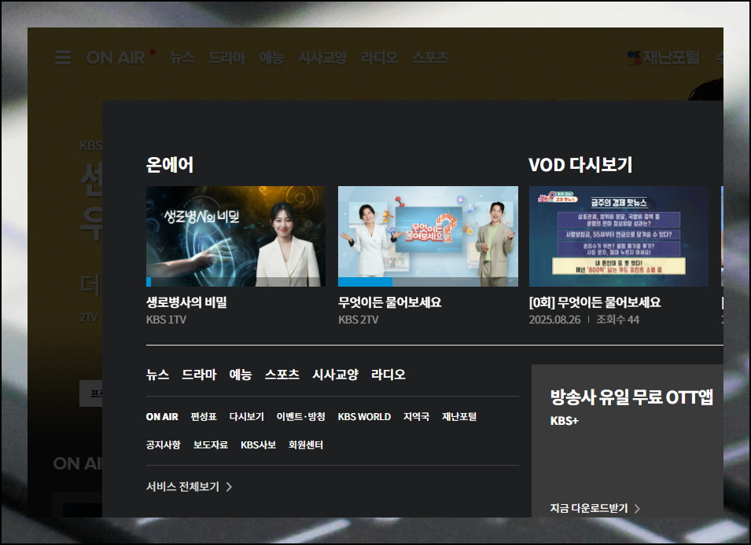
Task: Click the 온에어 section heading
Action: (170, 165)
